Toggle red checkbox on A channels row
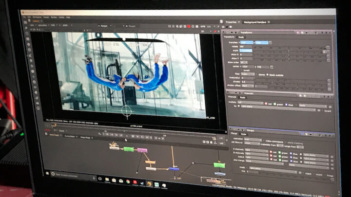 click(271, 152)
